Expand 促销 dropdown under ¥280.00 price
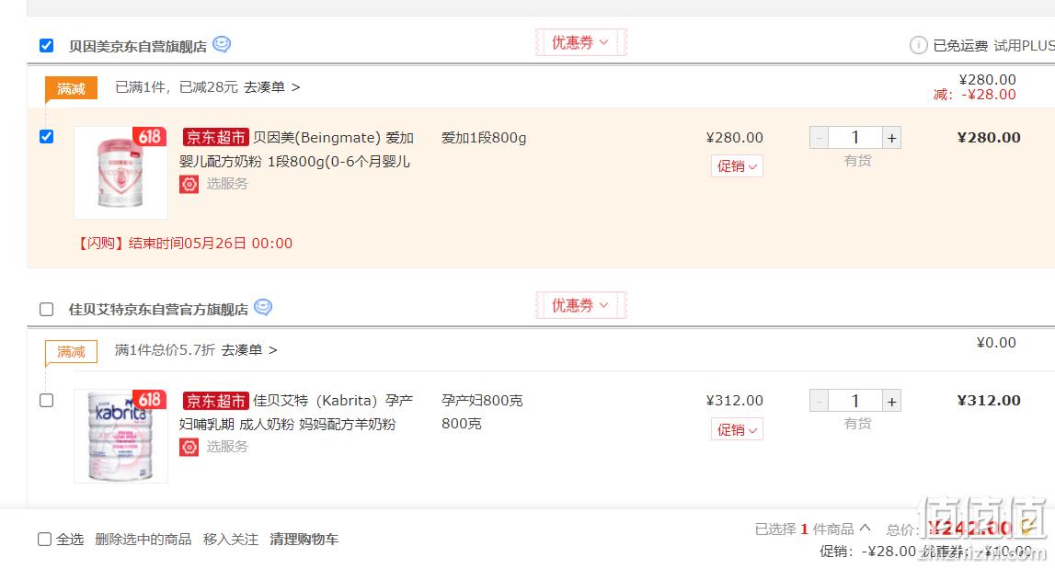The width and height of the screenshot is (1055, 569). tap(737, 166)
